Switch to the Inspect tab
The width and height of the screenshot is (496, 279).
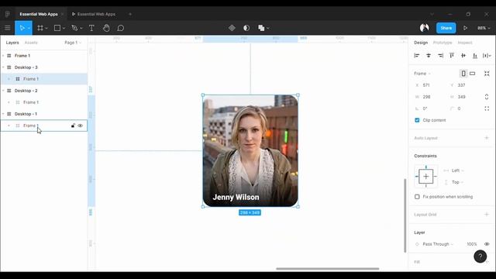pos(465,43)
